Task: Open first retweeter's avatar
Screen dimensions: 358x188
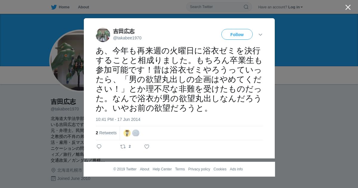Action: pyautogui.click(x=127, y=133)
